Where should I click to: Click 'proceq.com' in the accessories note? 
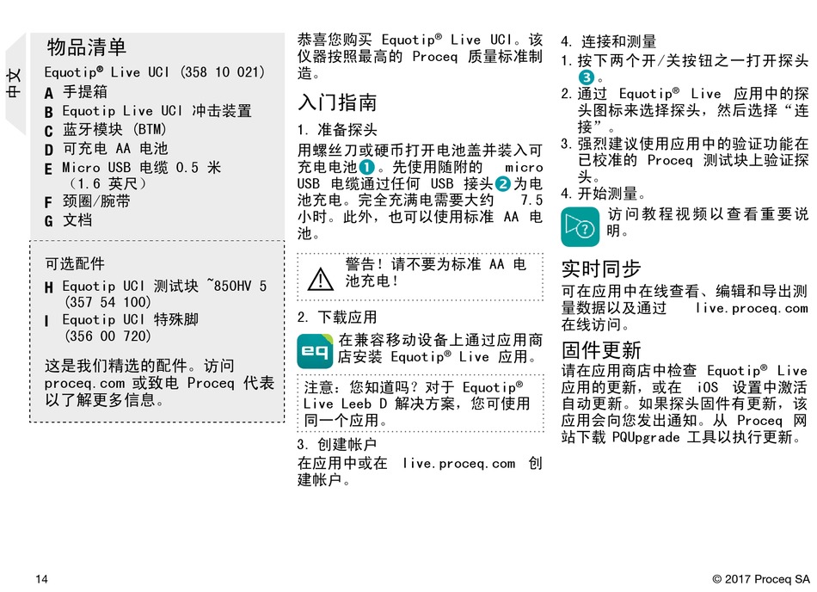(x=85, y=384)
